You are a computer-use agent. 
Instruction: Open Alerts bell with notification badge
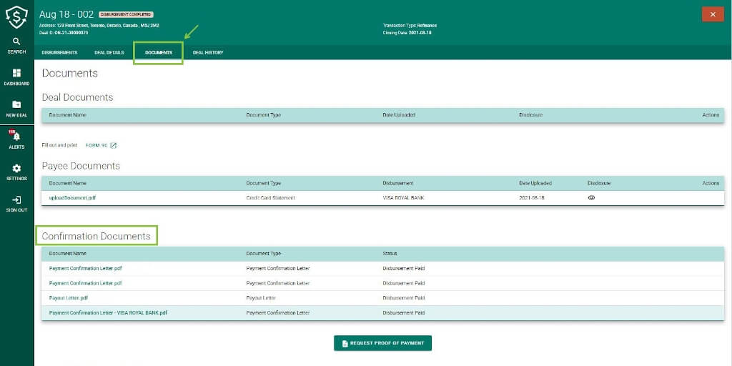point(16,136)
